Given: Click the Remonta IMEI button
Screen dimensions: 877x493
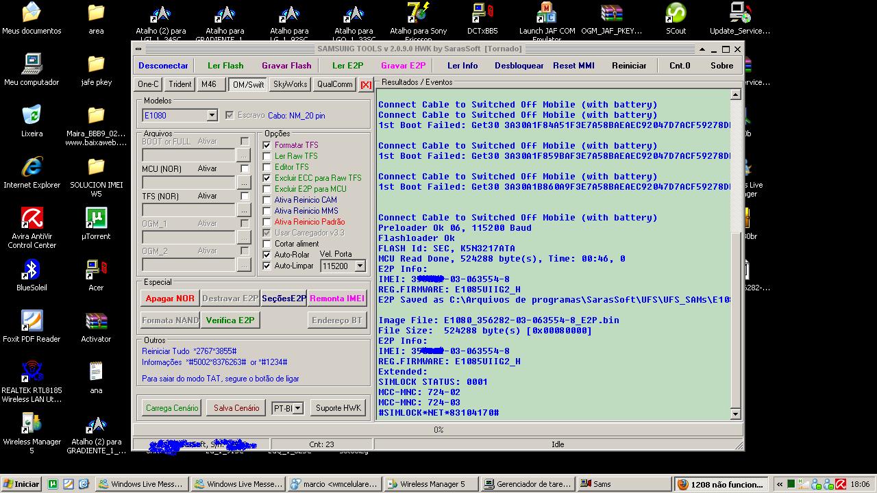Looking at the screenshot, I should (336, 299).
